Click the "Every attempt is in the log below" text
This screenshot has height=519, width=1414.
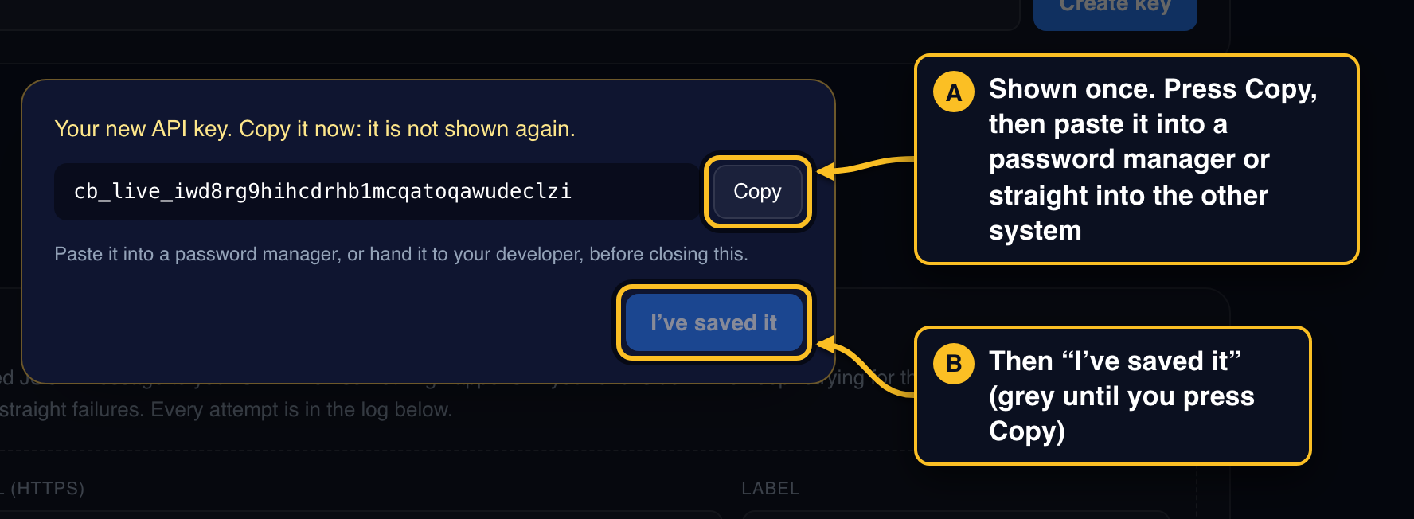(x=302, y=409)
